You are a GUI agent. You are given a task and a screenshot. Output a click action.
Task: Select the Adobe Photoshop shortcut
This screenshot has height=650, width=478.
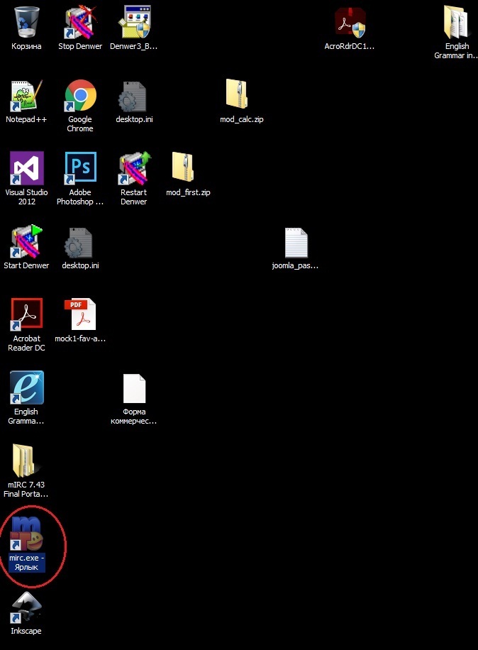(x=80, y=169)
